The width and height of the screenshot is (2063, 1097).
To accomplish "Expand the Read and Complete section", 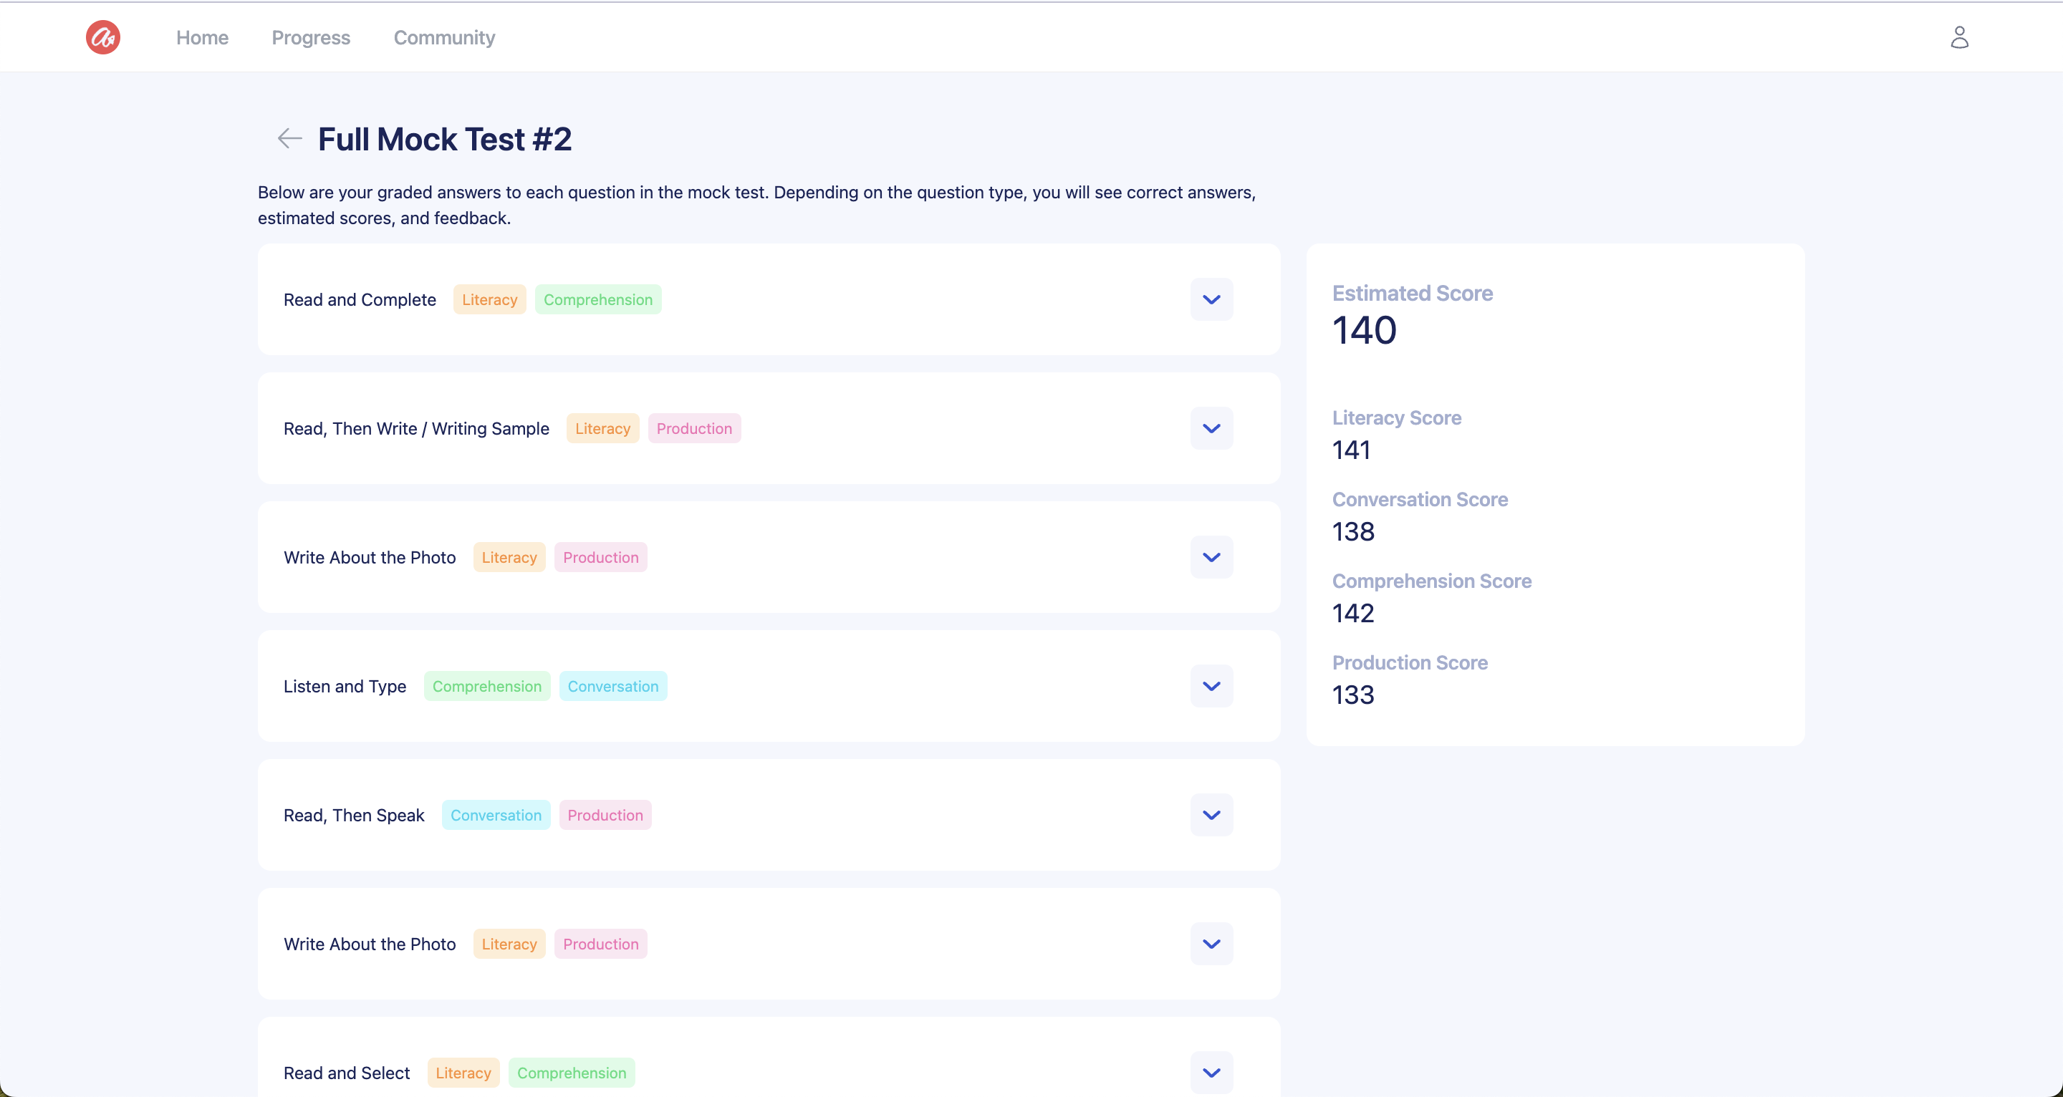I will (x=1211, y=299).
